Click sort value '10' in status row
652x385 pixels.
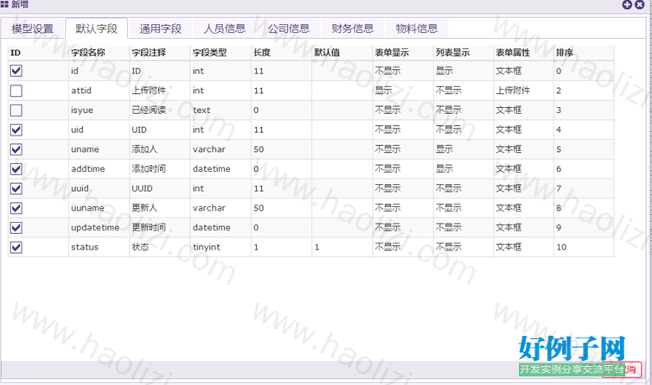point(584,247)
